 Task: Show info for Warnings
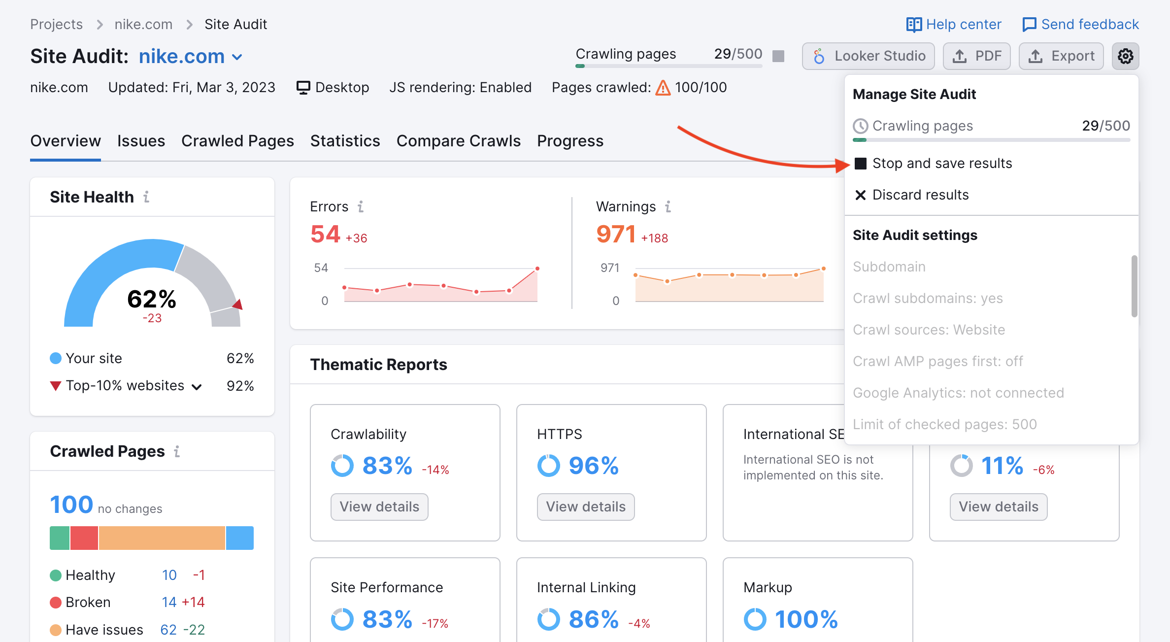tap(668, 206)
